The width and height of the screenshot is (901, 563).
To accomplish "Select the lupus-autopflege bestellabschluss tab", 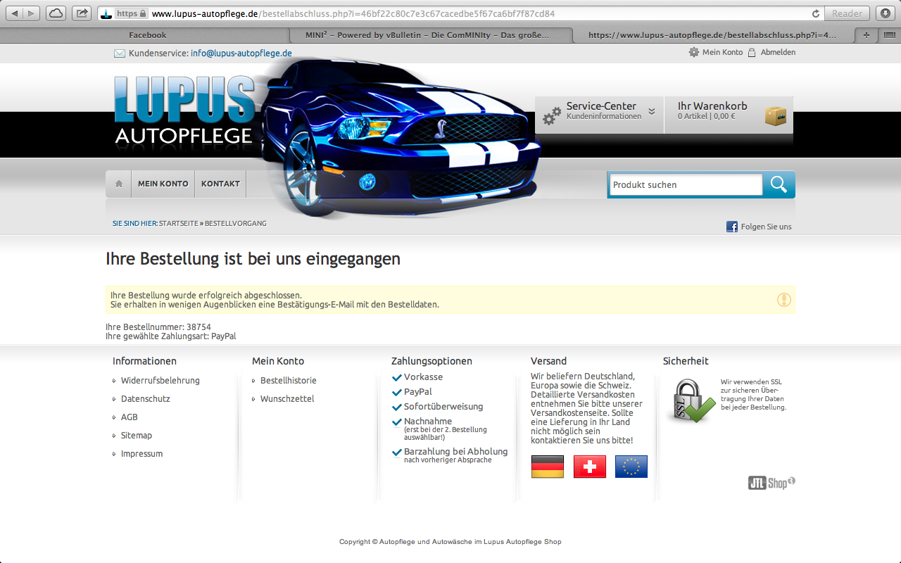I will click(x=712, y=35).
